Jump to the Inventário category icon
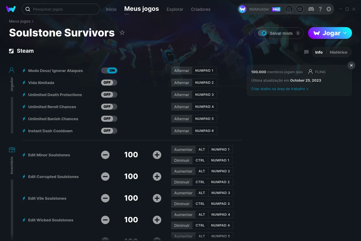This screenshot has height=241, width=361. coord(12,150)
